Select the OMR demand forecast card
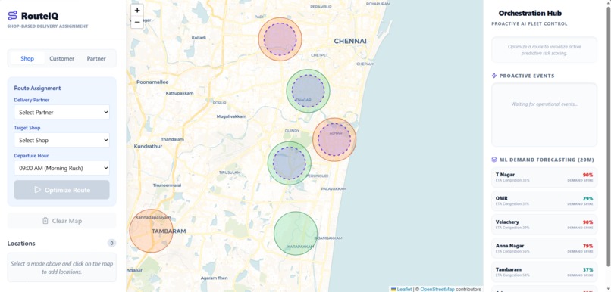 (544, 201)
